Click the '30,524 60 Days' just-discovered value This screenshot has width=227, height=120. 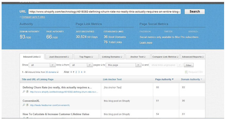87,37
